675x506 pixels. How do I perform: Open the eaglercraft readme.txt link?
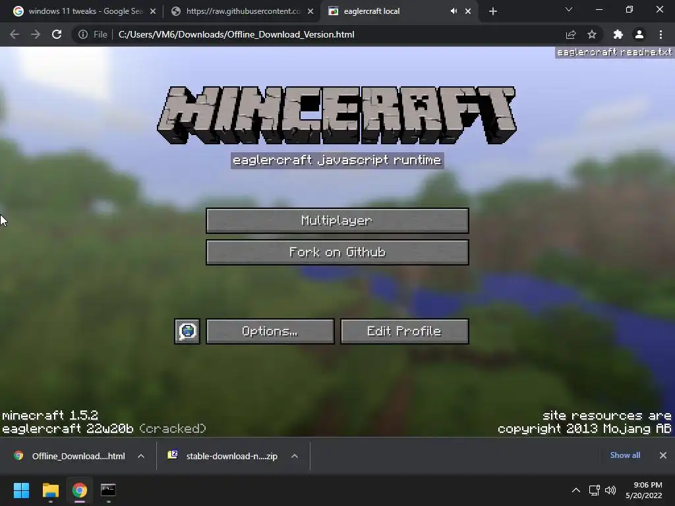614,53
